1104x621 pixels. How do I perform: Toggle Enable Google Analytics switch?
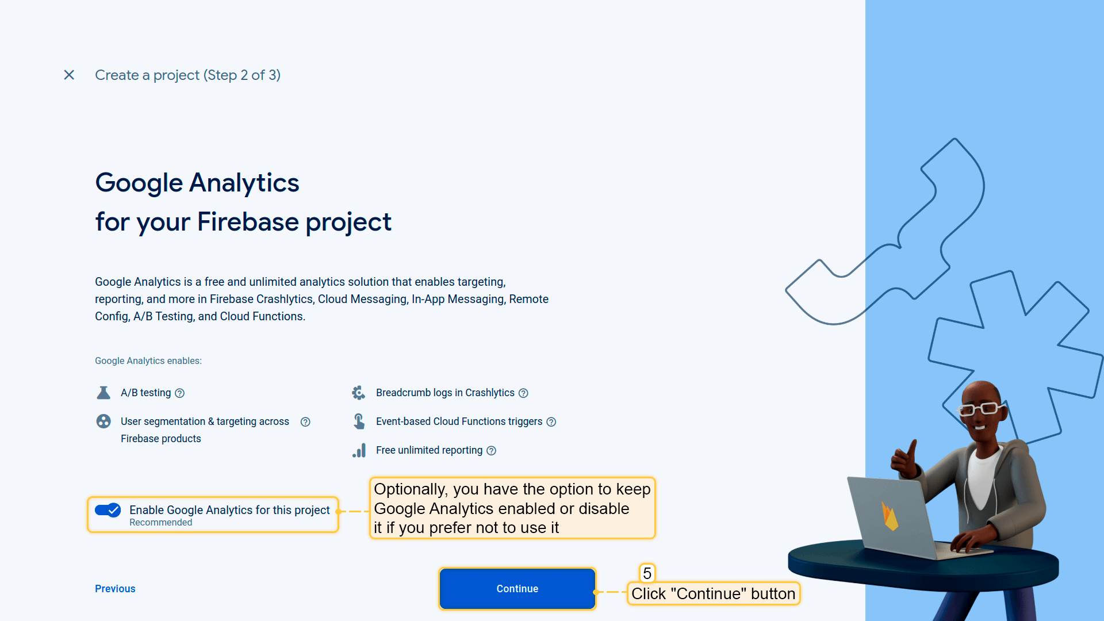(108, 510)
